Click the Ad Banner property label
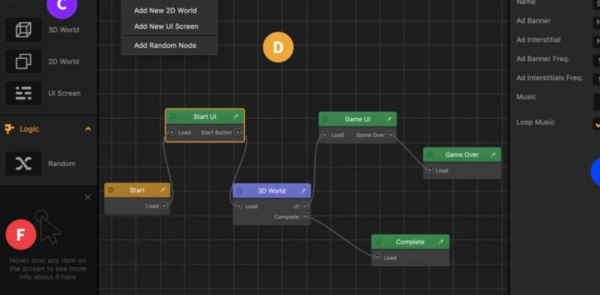Screen dimensions: 600x295 (x=534, y=21)
